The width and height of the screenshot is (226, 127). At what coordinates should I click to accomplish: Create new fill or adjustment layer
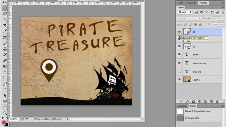click(x=200, y=102)
